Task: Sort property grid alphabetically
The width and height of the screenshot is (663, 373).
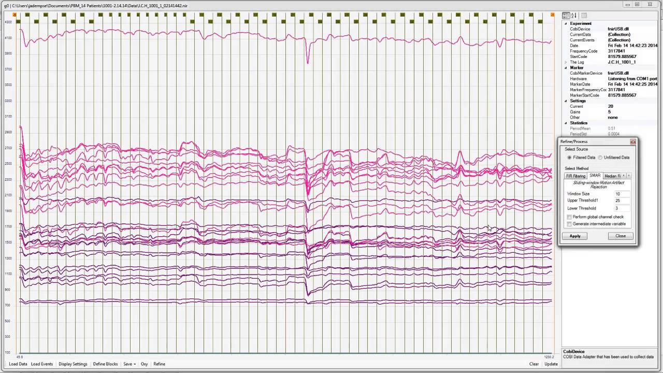Action: (574, 16)
